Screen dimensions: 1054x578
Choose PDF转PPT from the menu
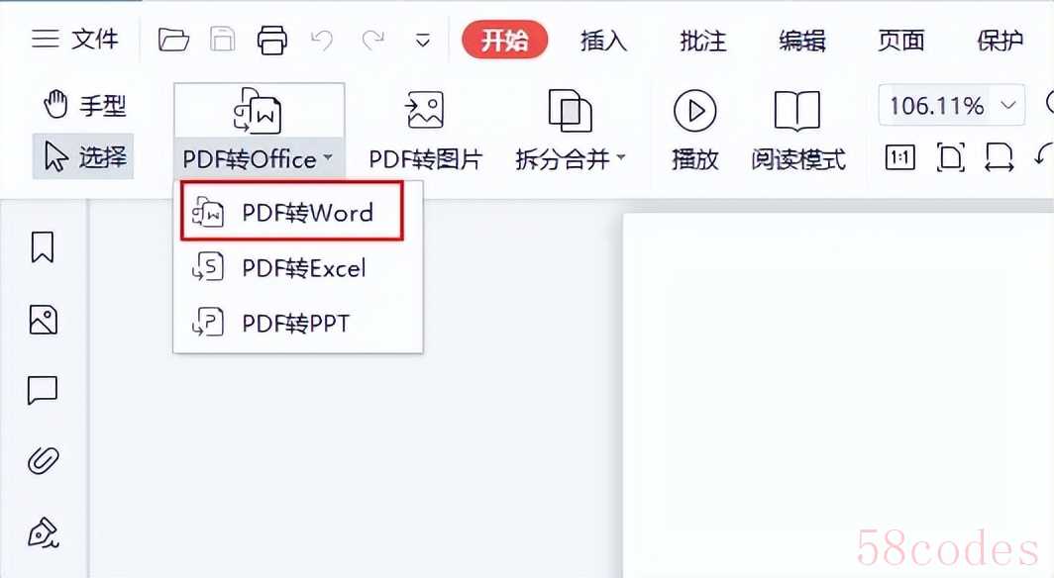(x=298, y=323)
